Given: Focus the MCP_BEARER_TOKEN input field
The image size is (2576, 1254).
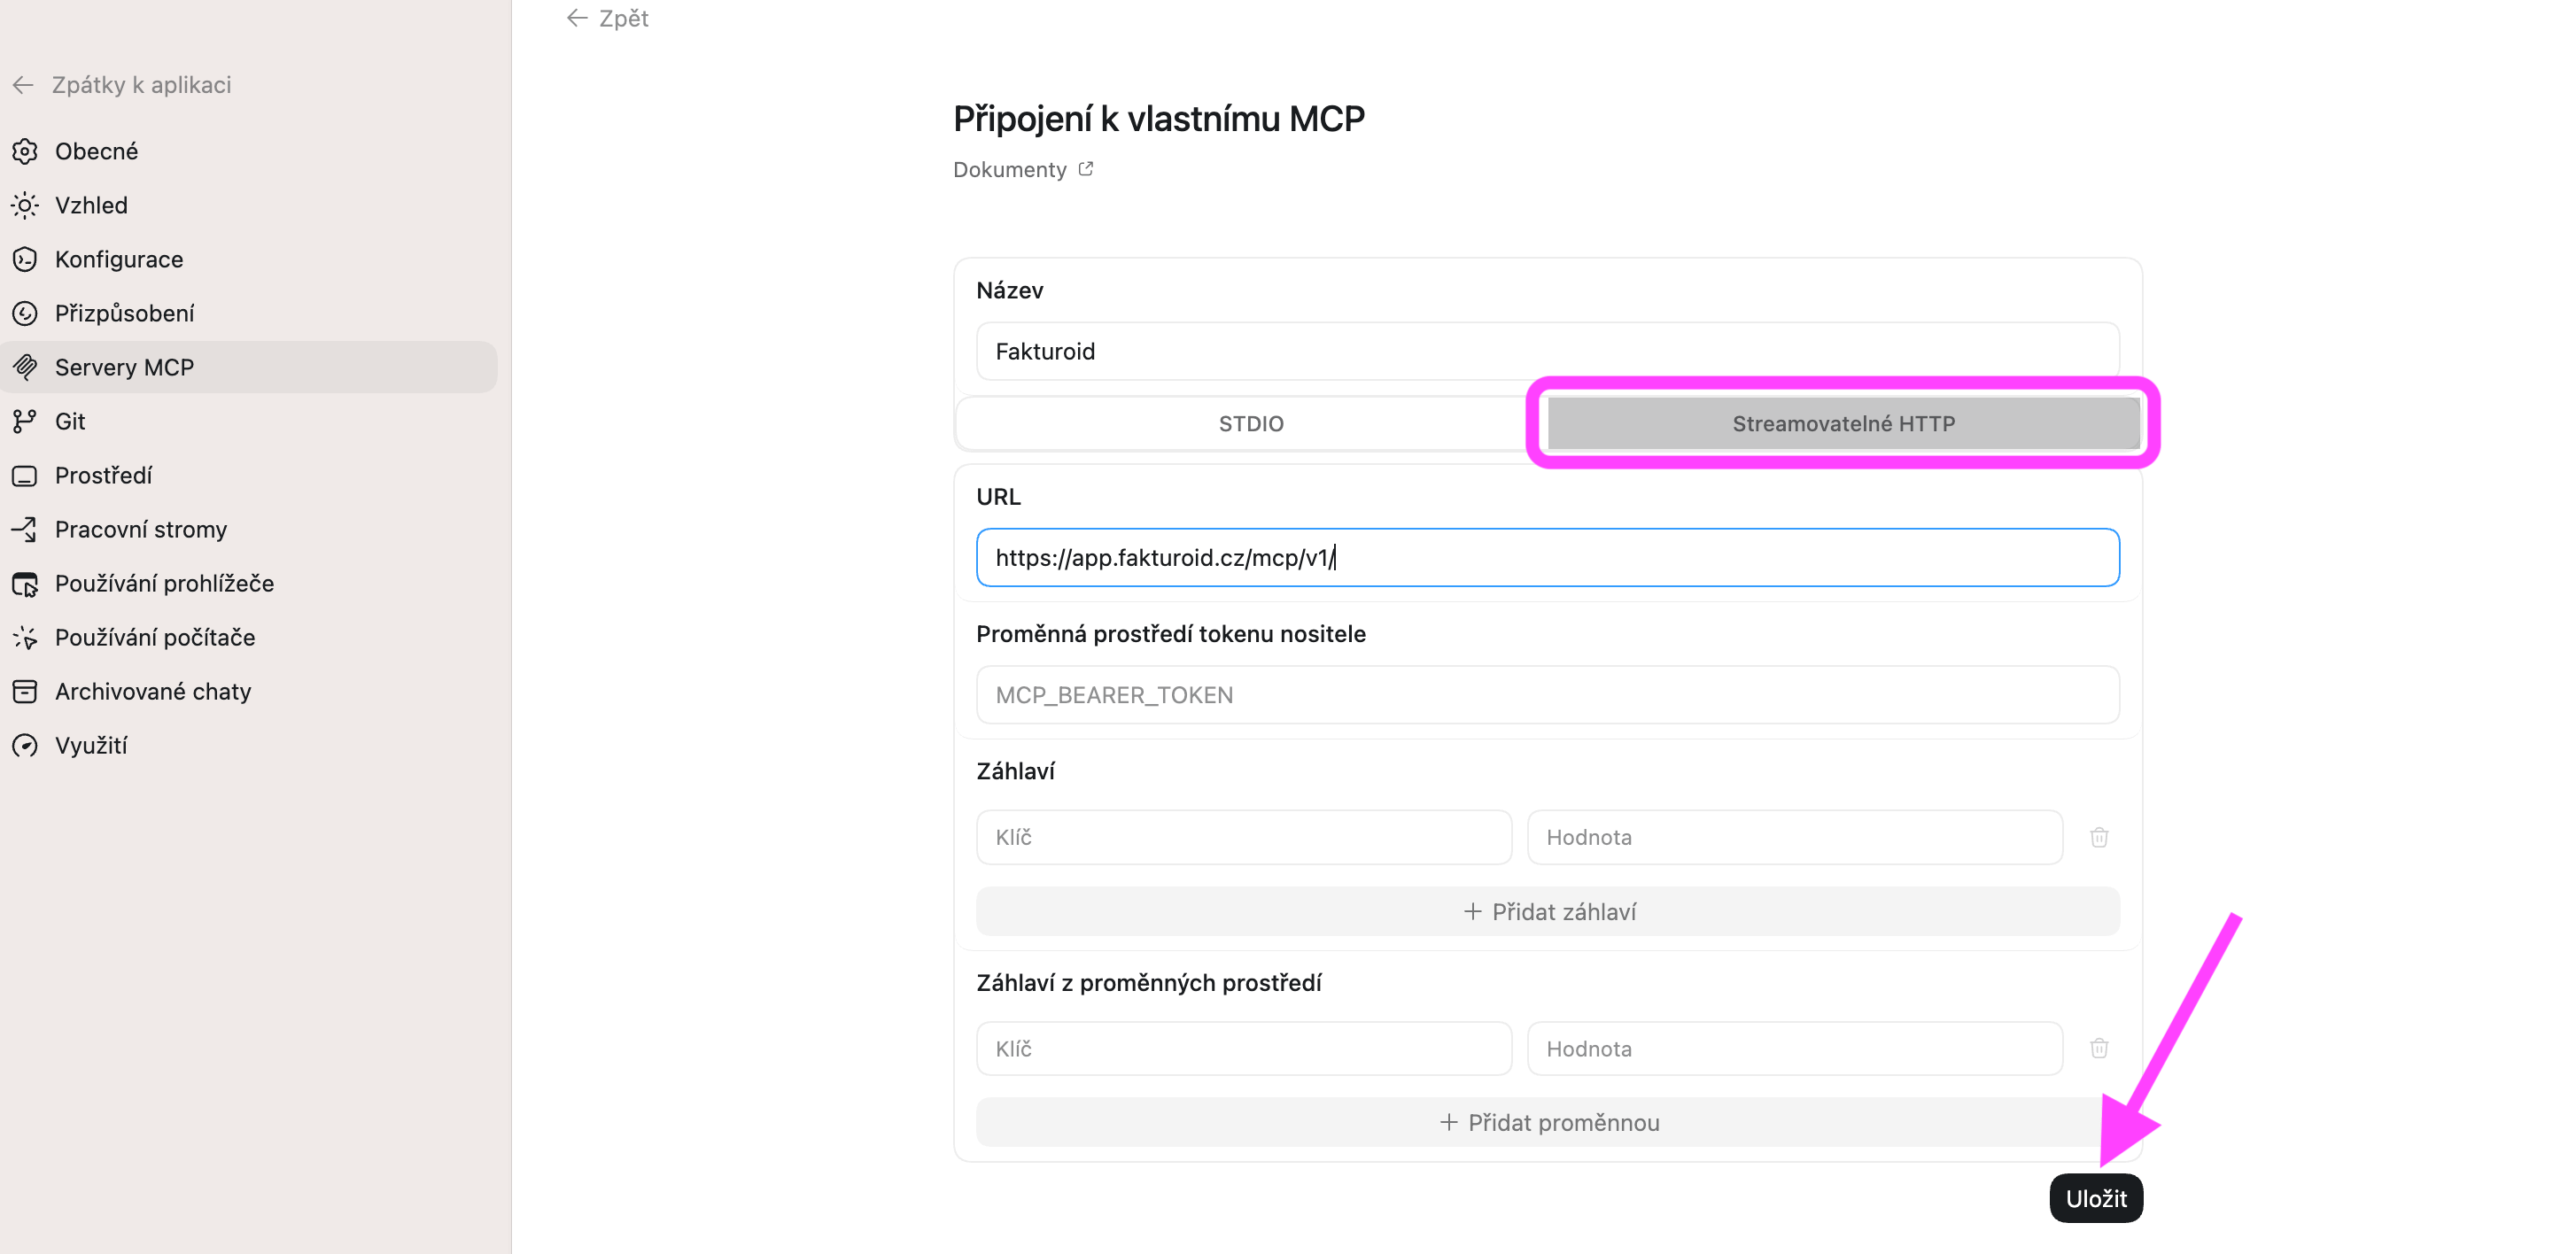Looking at the screenshot, I should pyautogui.click(x=1547, y=695).
